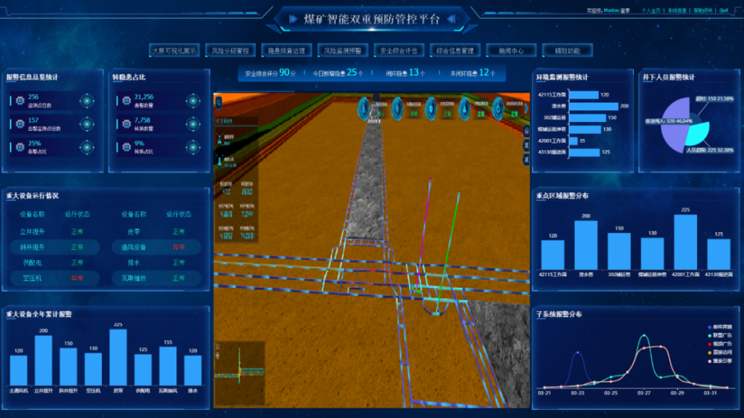Click the radar target icon beside 157 count

tap(86, 123)
